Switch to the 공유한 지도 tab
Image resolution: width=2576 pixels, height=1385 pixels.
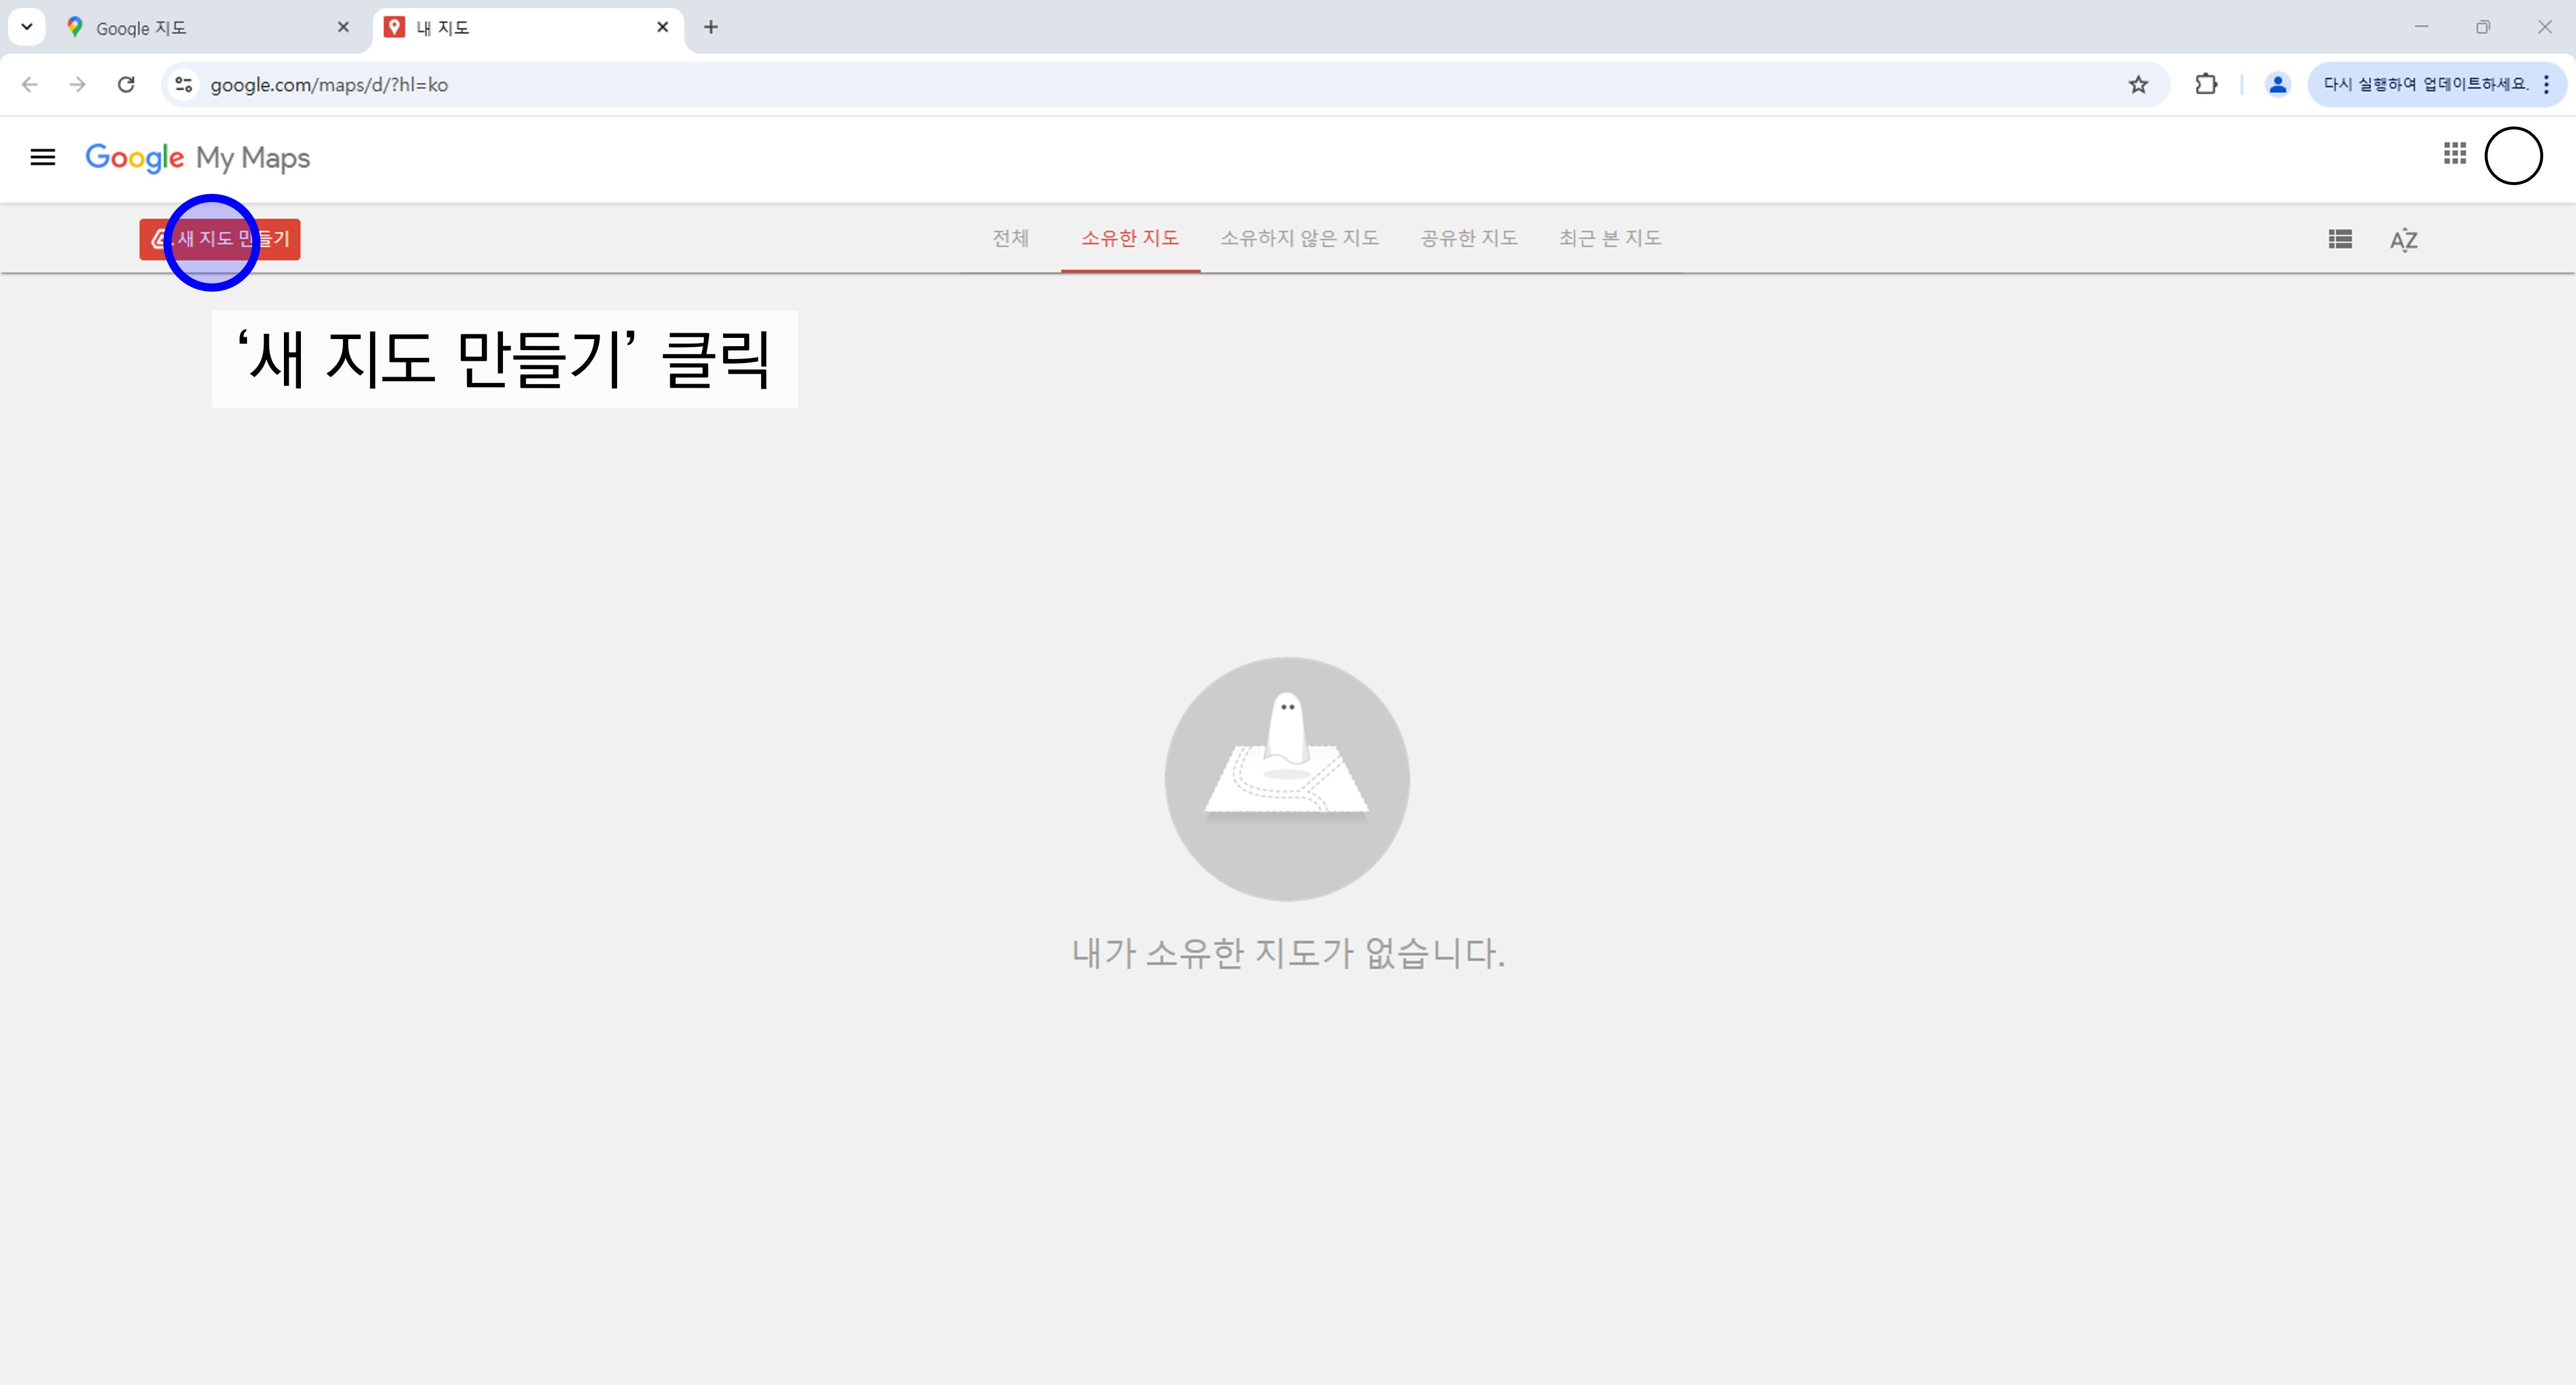(x=1469, y=238)
